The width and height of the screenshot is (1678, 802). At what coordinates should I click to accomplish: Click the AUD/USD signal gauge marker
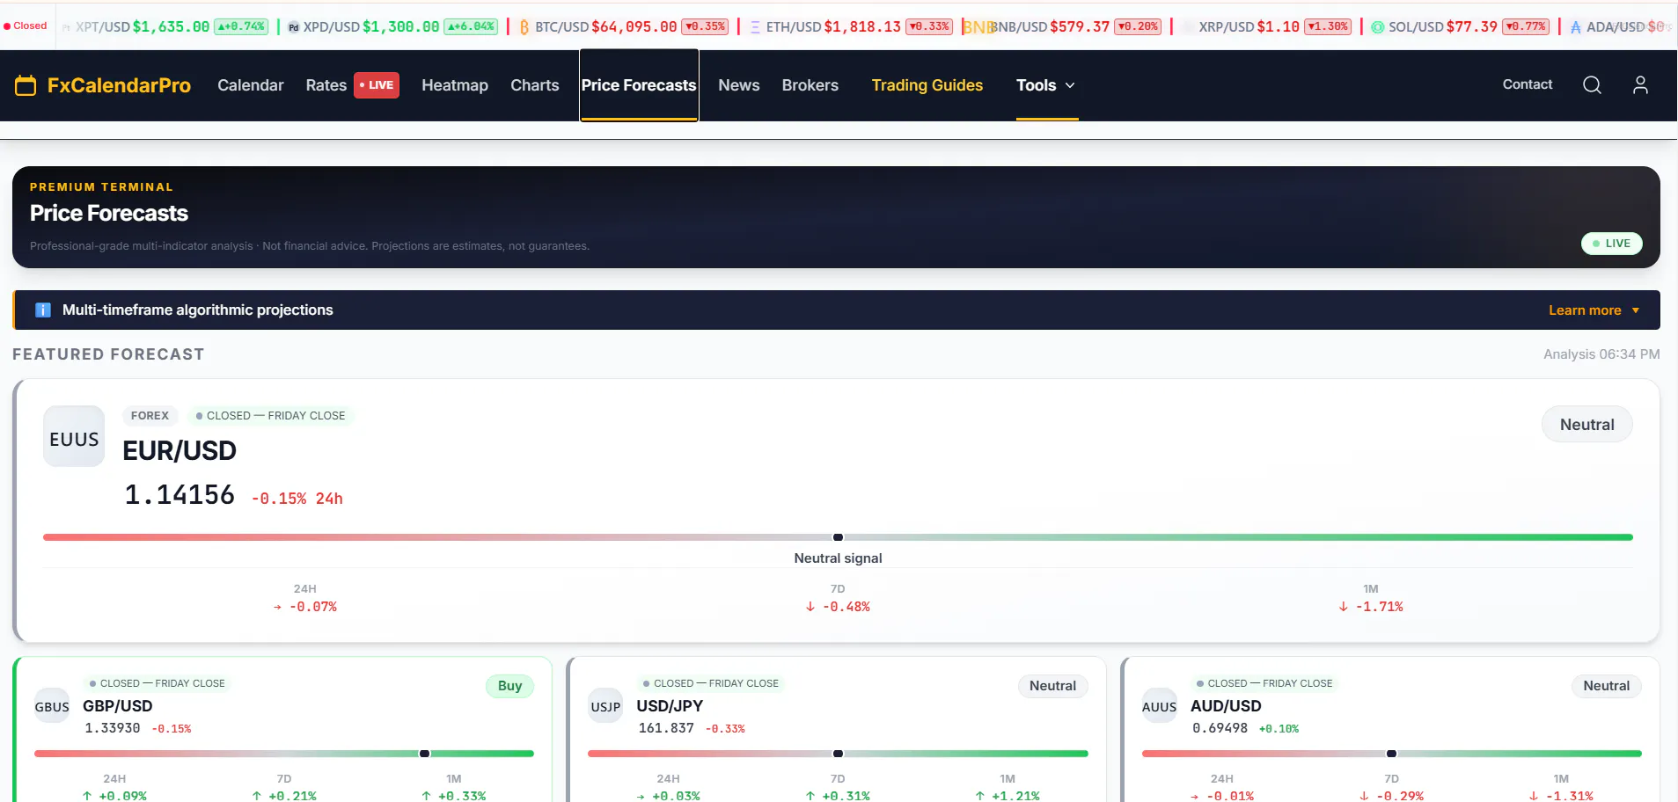point(1391,754)
